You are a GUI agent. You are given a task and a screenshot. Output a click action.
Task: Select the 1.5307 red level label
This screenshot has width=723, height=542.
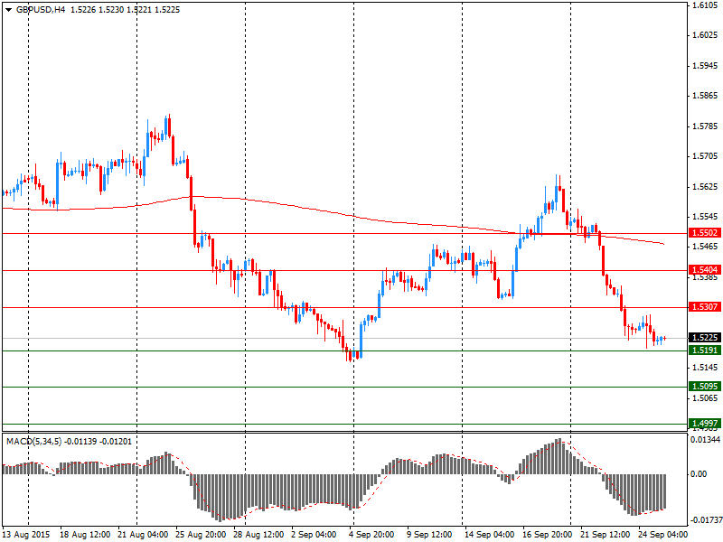point(704,307)
